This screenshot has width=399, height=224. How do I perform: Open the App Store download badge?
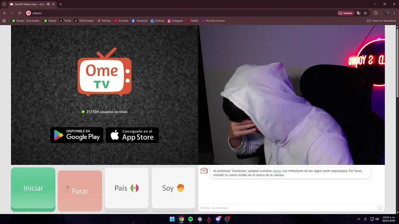(x=132, y=135)
